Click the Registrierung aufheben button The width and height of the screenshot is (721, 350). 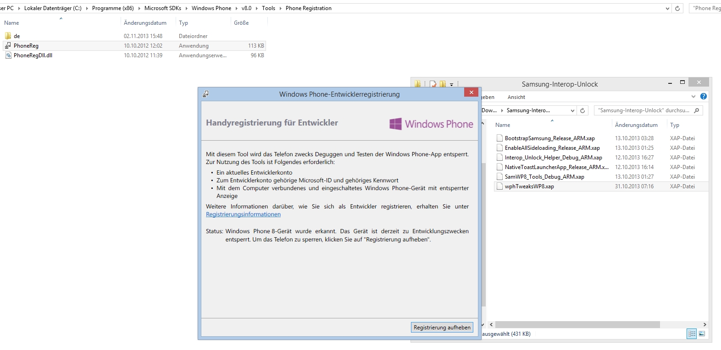coord(442,327)
